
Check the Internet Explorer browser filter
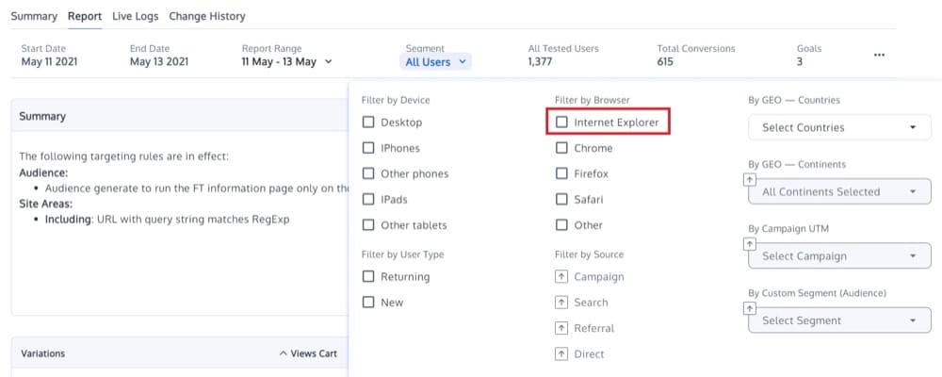(562, 123)
